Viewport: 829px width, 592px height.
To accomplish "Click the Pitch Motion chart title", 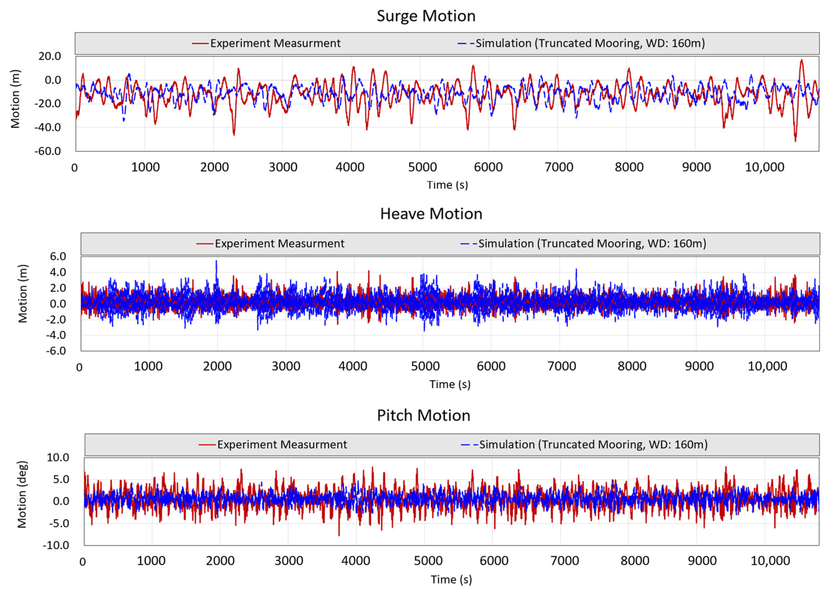I will click(423, 415).
